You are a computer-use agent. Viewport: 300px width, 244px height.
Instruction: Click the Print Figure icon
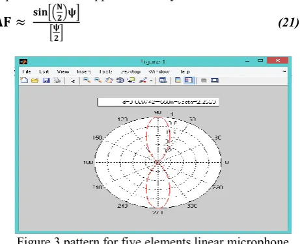coord(57,80)
